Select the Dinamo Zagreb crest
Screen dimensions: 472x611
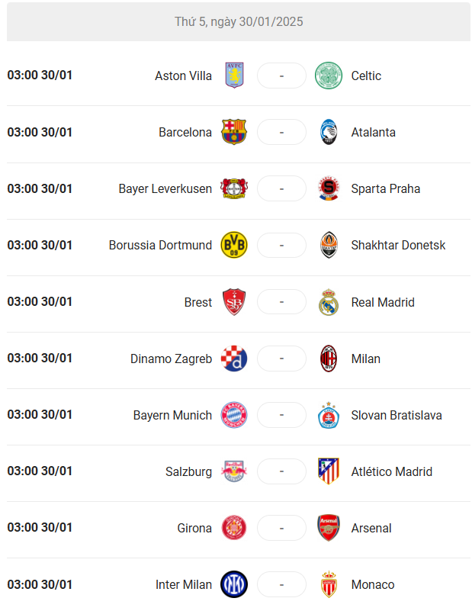(x=234, y=359)
